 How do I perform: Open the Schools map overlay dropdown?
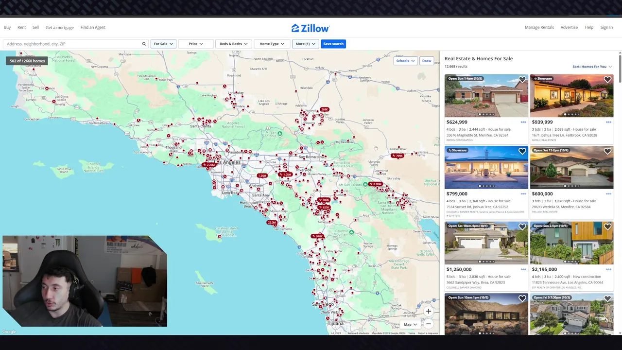(405, 61)
